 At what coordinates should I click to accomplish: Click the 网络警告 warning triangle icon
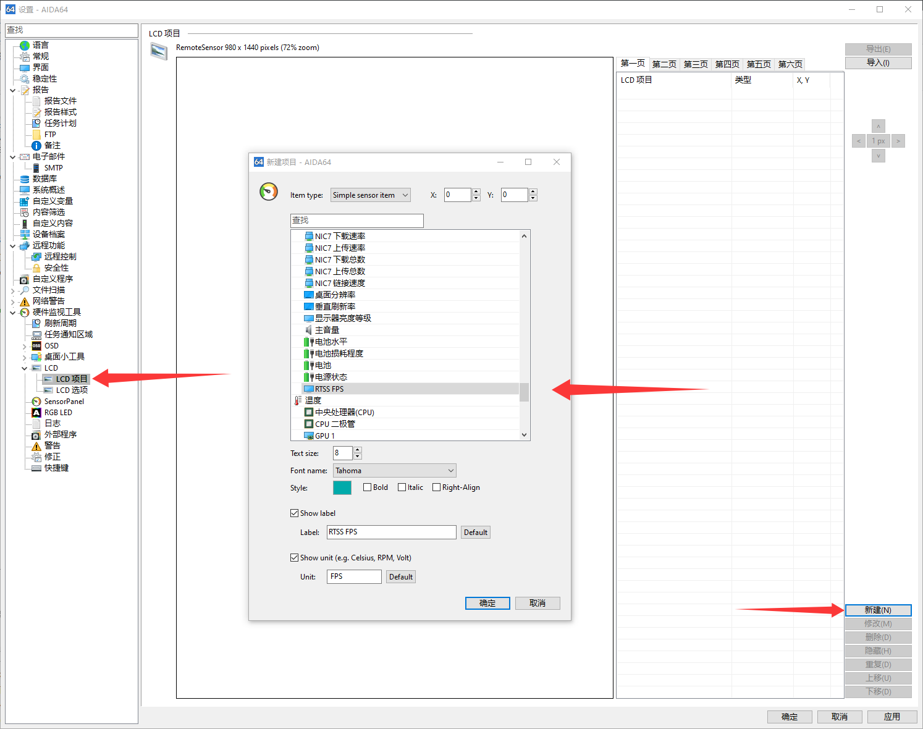(25, 301)
